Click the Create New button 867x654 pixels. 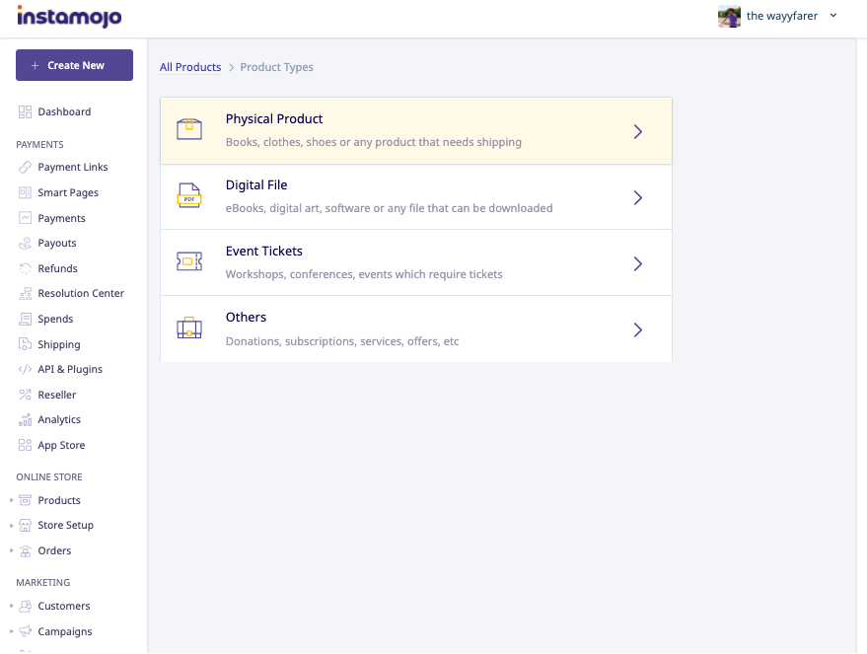coord(74,65)
